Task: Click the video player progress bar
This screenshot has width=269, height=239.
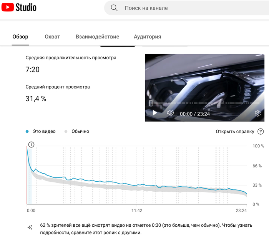Action: [x=204, y=104]
